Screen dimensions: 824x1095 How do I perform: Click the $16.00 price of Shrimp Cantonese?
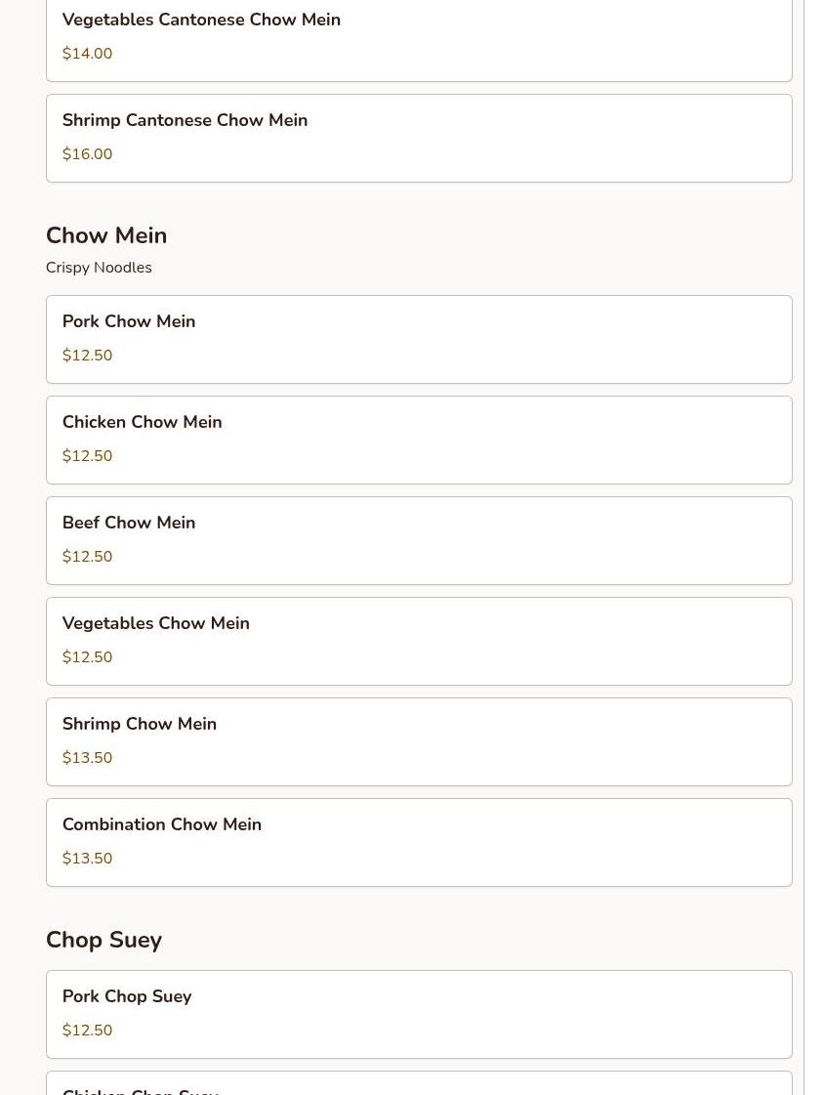click(87, 154)
